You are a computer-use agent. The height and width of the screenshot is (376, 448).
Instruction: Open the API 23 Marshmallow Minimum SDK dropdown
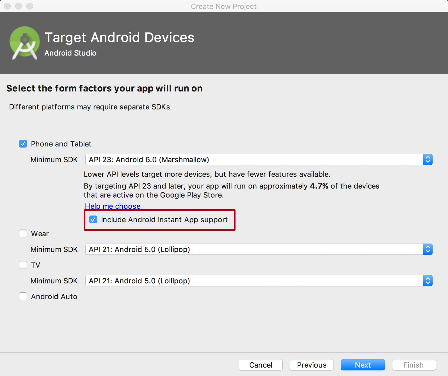pos(259,159)
